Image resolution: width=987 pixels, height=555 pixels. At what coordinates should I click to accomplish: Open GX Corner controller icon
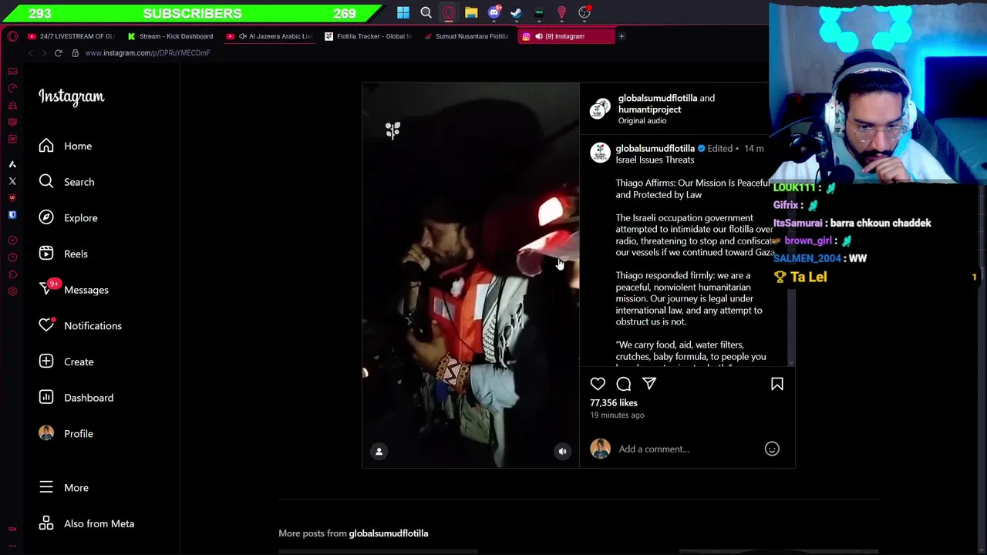[12, 72]
